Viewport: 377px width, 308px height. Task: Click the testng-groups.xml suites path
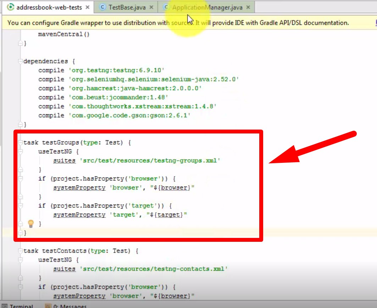[150, 161]
